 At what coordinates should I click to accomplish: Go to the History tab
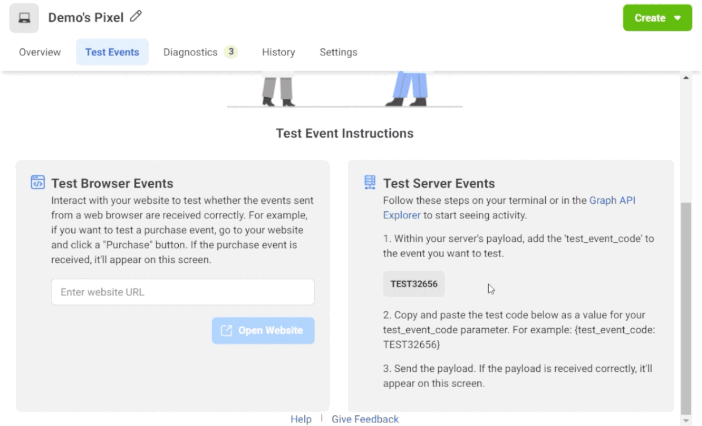[x=278, y=51]
